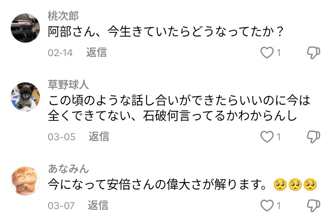
Task: Open 草野球人's dog profile avatar
Action: (x=25, y=97)
